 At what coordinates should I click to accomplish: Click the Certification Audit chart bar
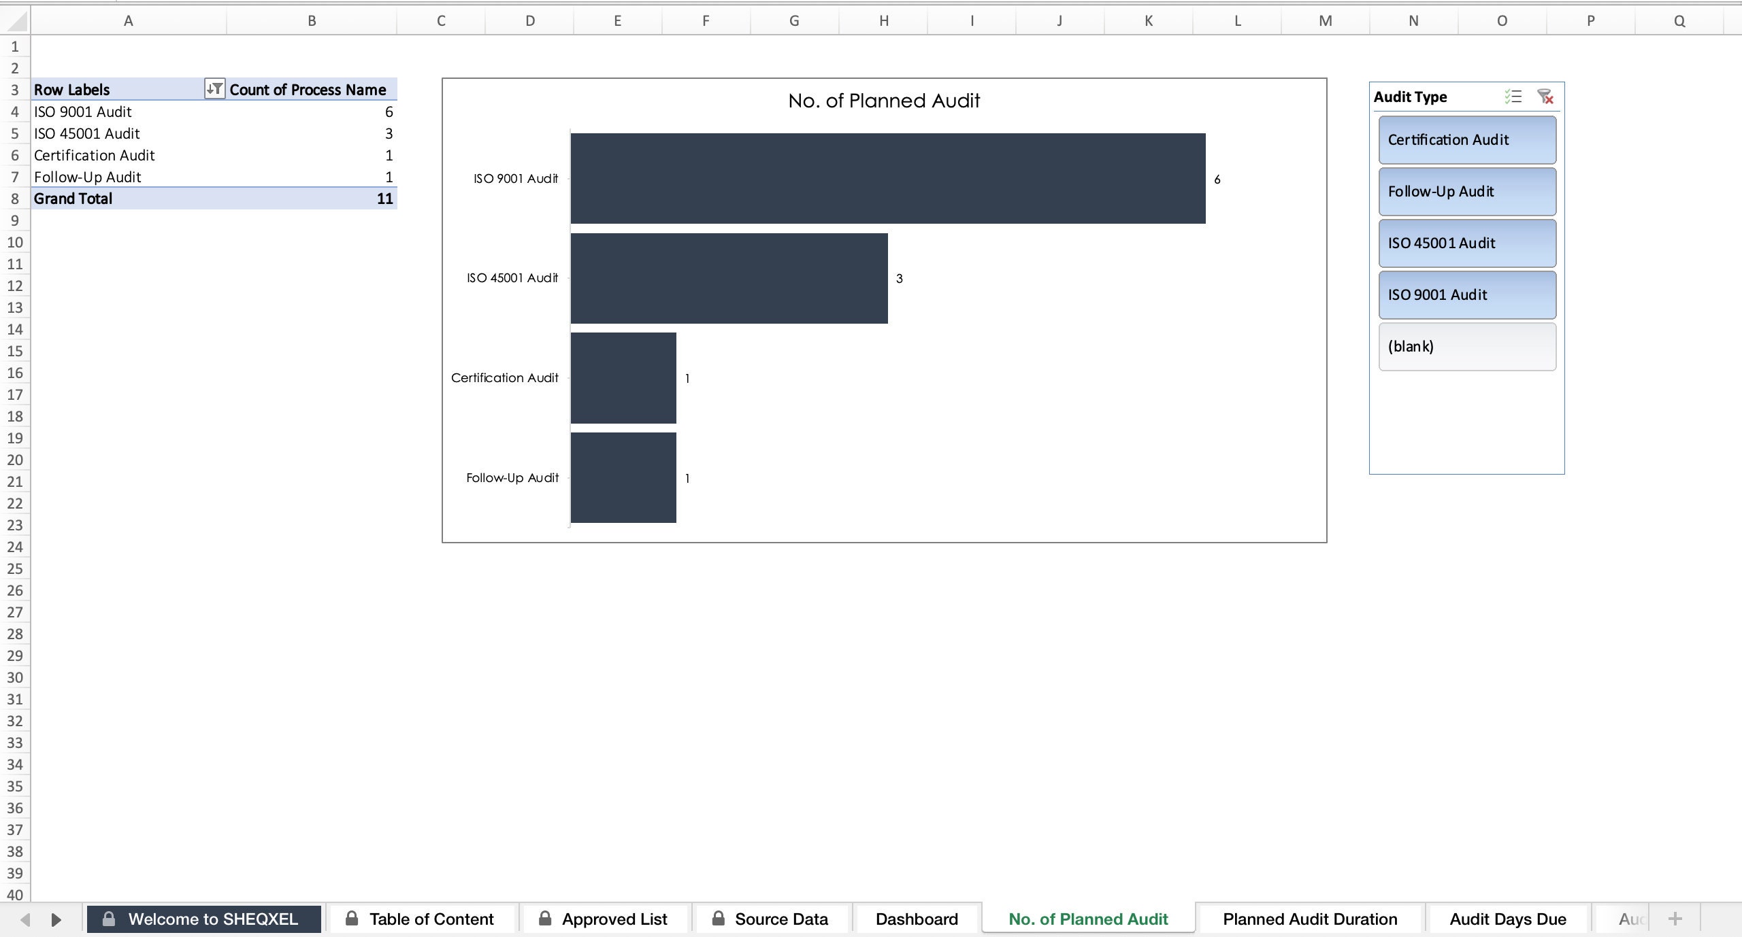tap(623, 378)
